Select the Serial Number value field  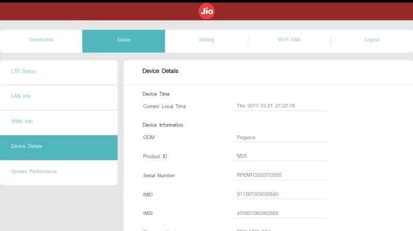[280, 175]
